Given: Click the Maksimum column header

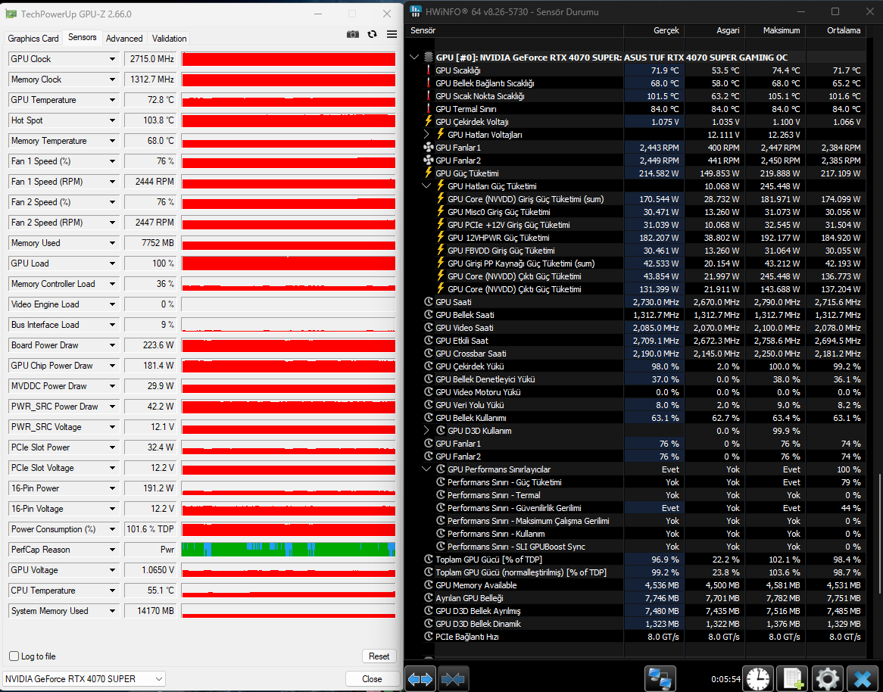Looking at the screenshot, I should coord(775,30).
